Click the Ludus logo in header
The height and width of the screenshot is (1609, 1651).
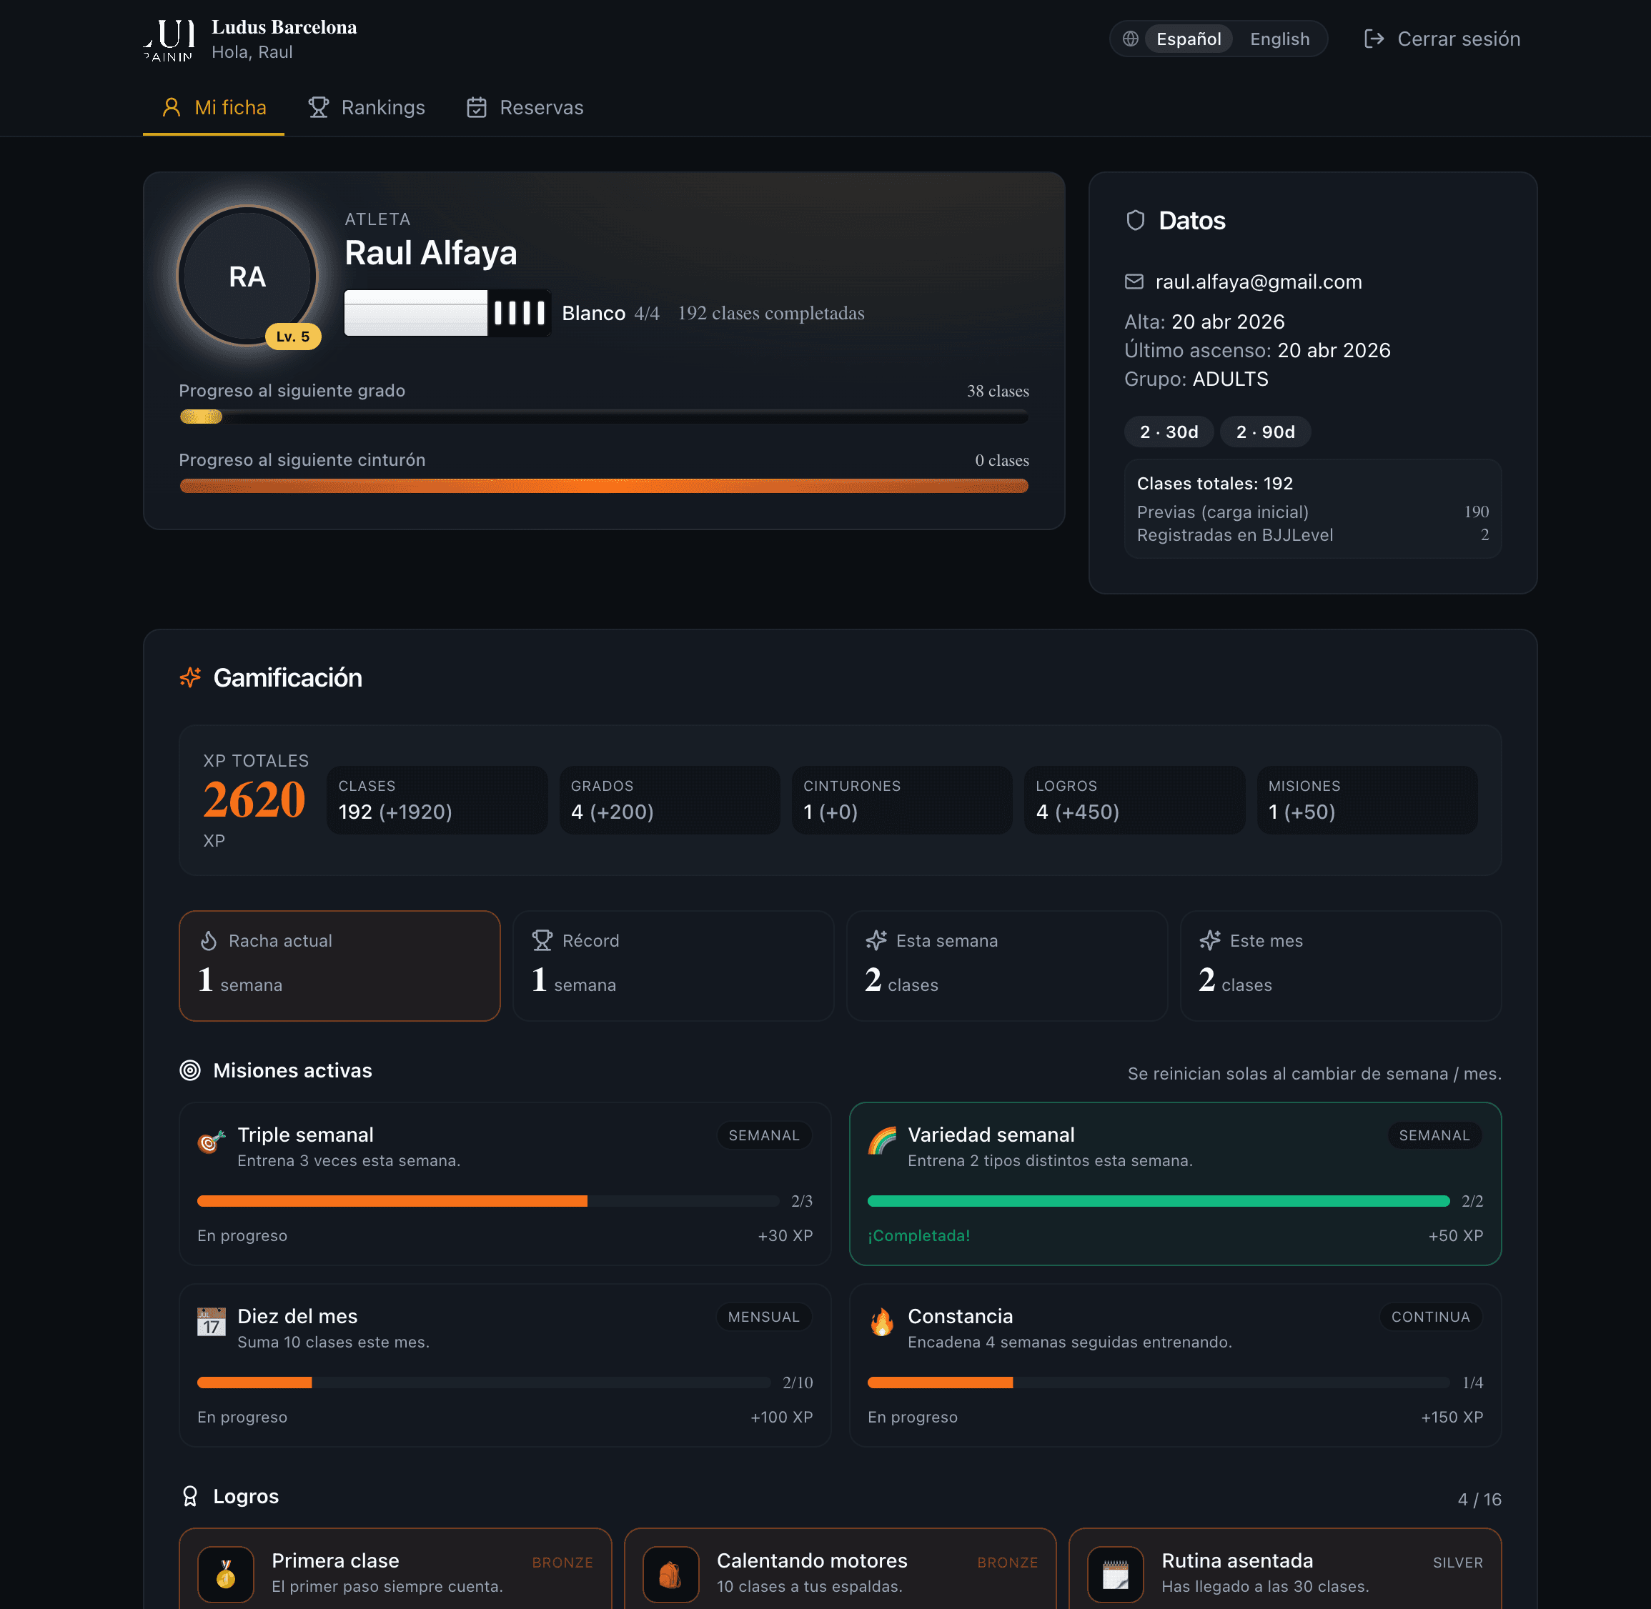(168, 40)
